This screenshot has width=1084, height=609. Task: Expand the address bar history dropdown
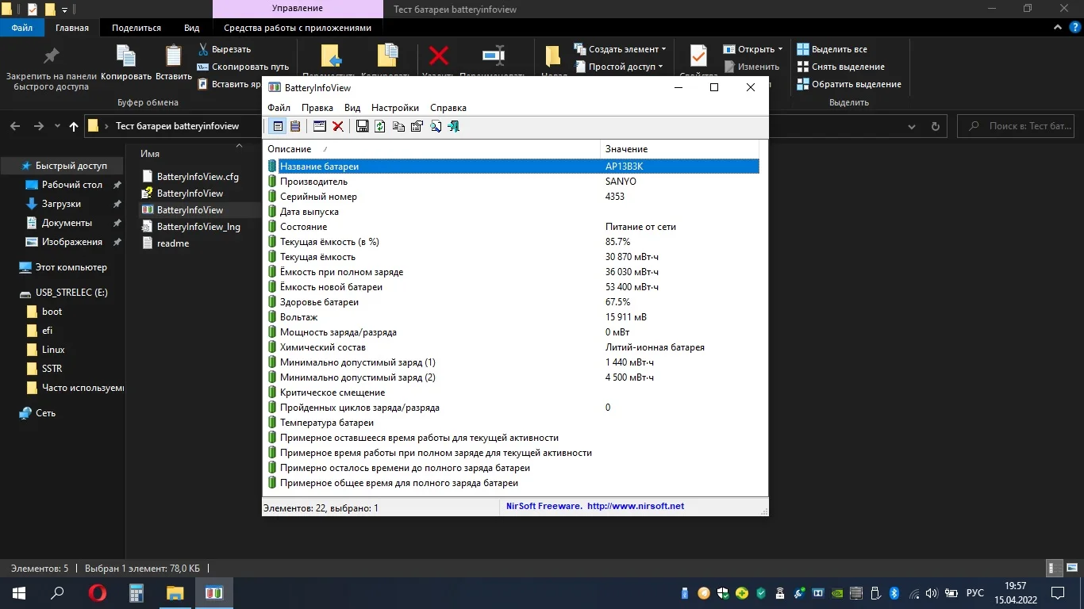913,126
